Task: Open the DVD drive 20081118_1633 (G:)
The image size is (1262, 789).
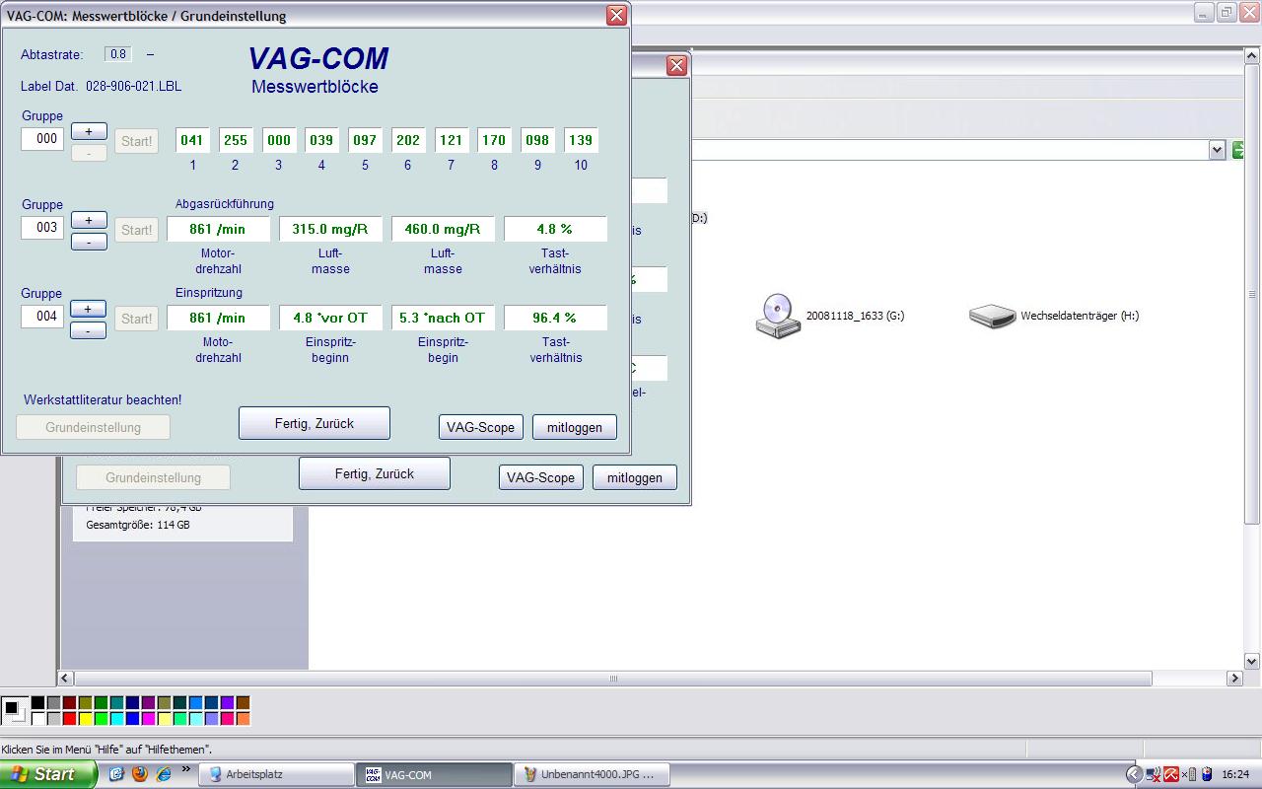Action: point(778,317)
